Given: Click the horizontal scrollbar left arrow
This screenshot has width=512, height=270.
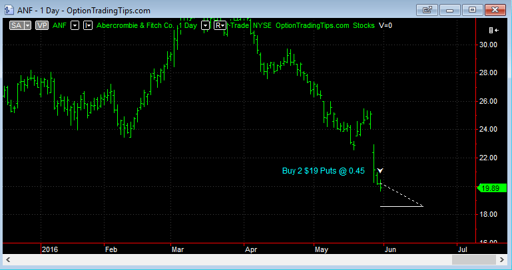Looking at the screenshot, I should [x=8, y=260].
